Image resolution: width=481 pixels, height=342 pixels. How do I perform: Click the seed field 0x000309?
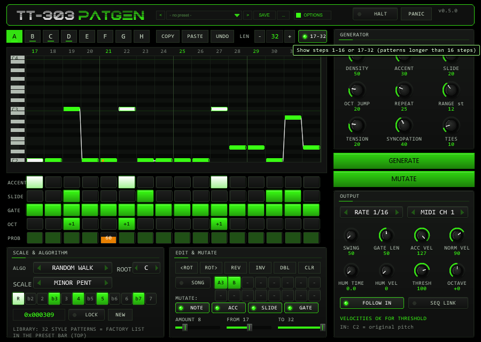pyautogui.click(x=39, y=315)
